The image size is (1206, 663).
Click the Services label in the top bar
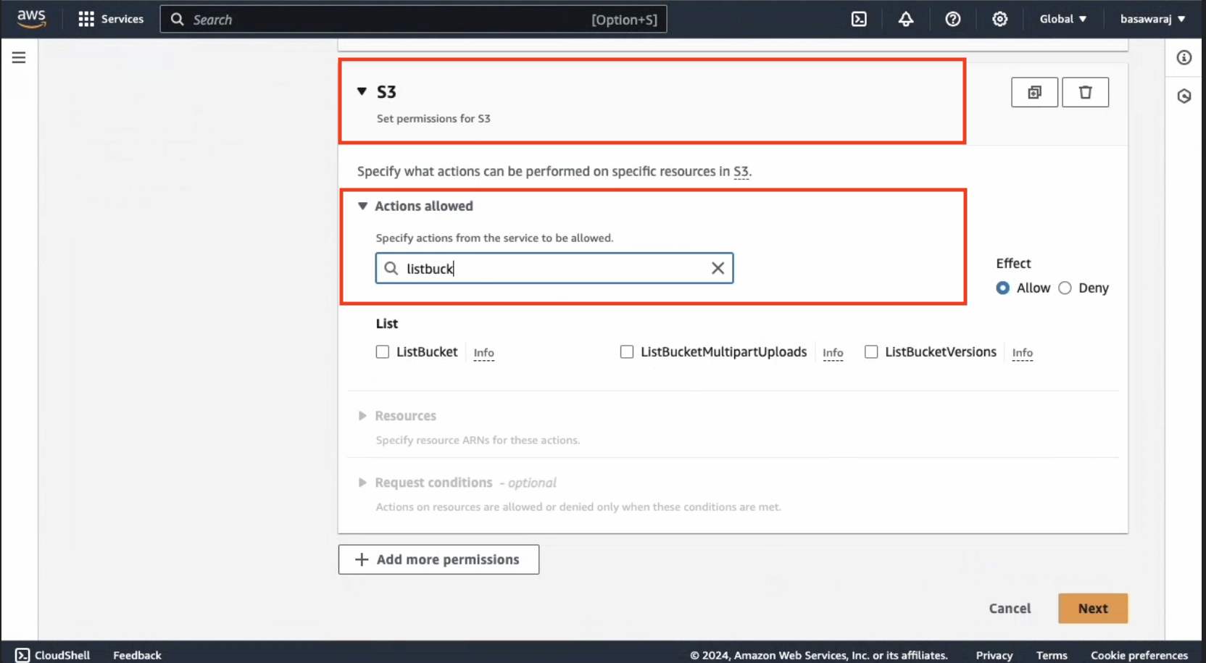tap(122, 19)
